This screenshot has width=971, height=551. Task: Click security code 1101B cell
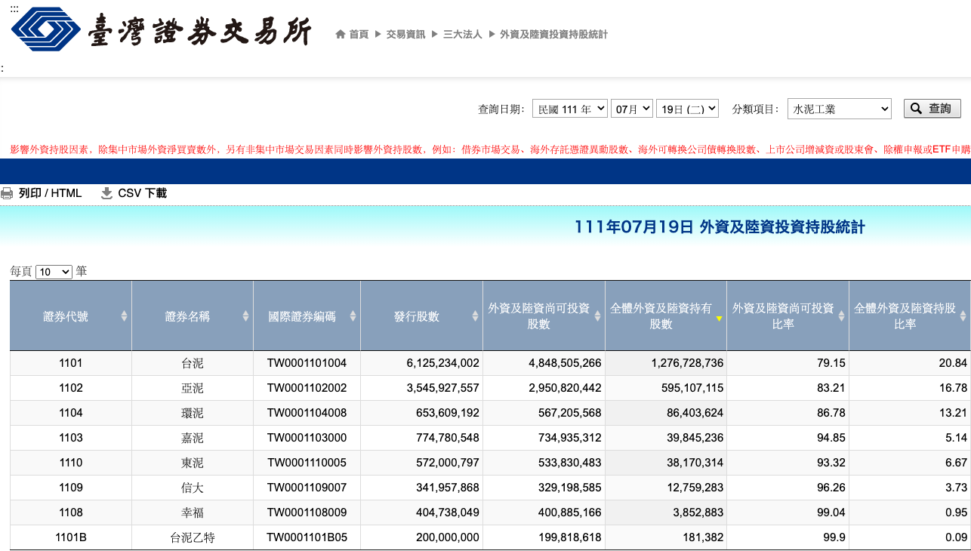pyautogui.click(x=71, y=537)
